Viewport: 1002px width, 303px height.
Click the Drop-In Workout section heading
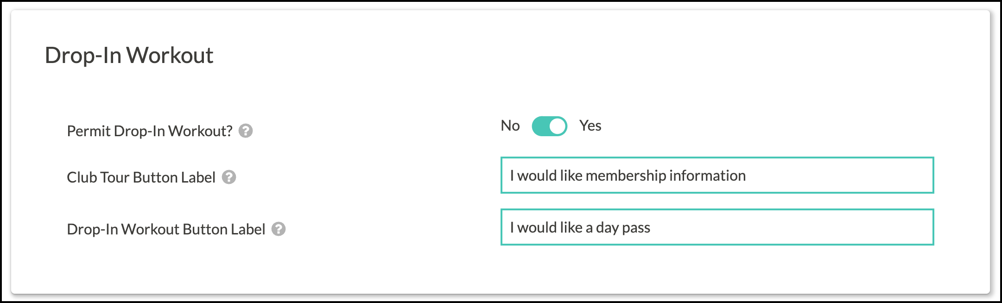[x=129, y=56]
